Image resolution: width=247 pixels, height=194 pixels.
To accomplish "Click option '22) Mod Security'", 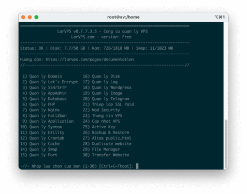I will coord(101,110).
